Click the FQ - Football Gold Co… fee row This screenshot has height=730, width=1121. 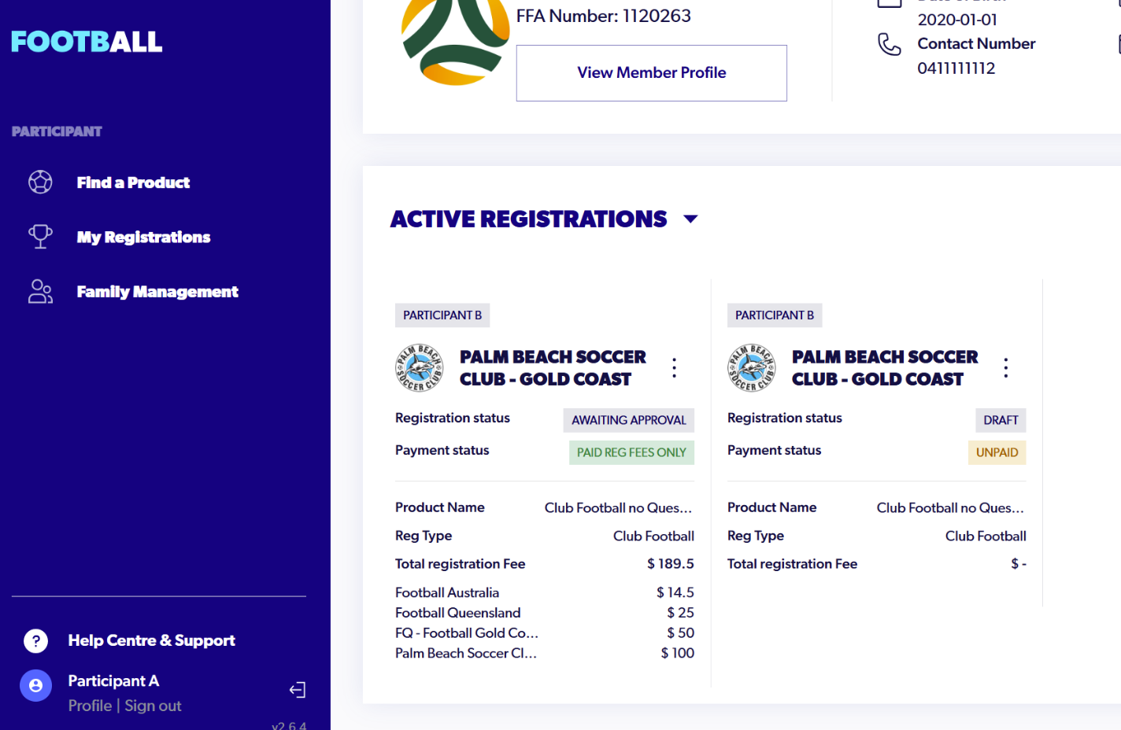point(545,633)
